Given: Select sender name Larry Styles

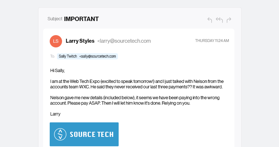Looking at the screenshot, I should (x=80, y=41).
